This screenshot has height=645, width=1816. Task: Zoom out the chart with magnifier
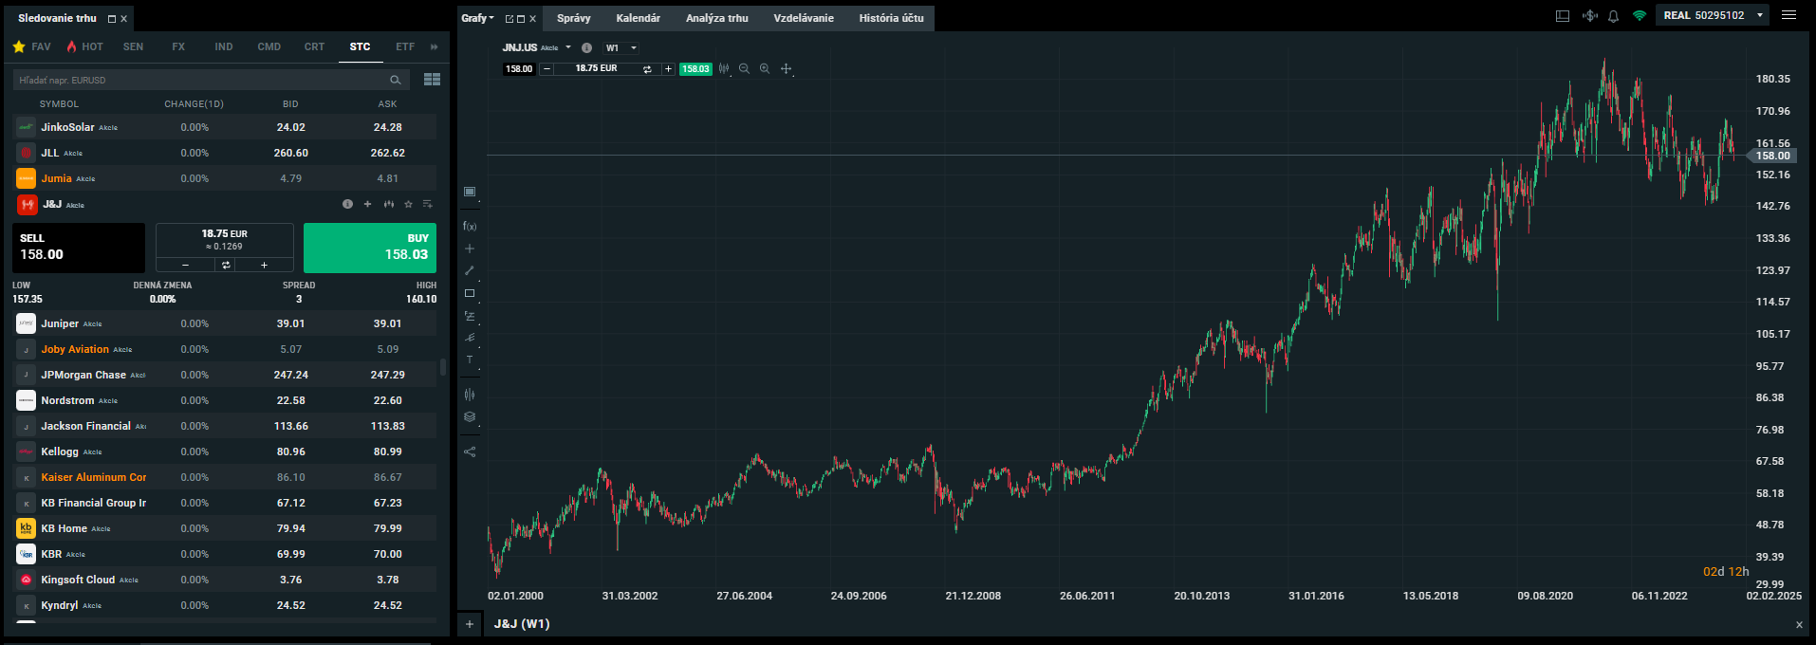coord(744,69)
